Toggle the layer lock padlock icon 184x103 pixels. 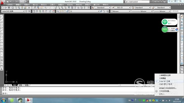tap(67, 11)
